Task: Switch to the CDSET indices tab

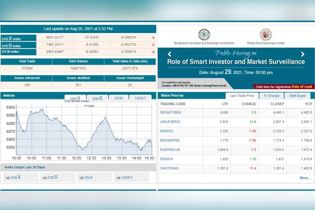Action: pyautogui.click(x=140, y=98)
